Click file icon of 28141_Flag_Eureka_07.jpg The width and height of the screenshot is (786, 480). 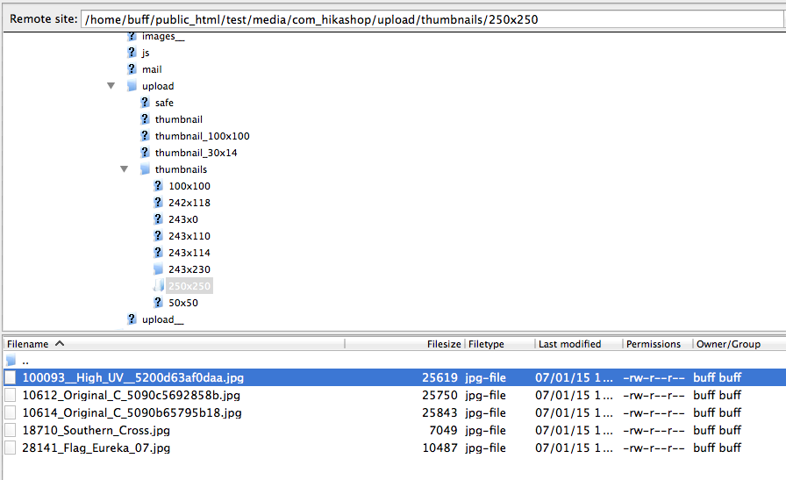11,448
